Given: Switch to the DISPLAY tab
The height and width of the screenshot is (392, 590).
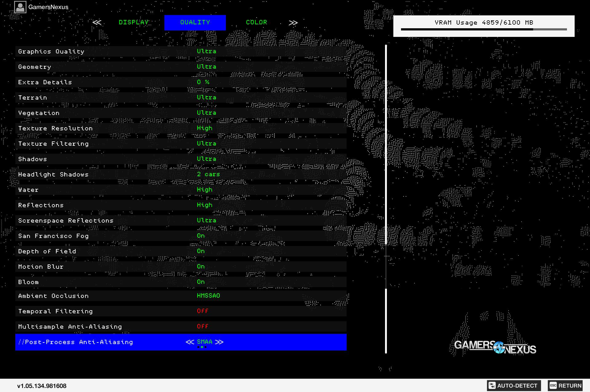Looking at the screenshot, I should click(134, 22).
